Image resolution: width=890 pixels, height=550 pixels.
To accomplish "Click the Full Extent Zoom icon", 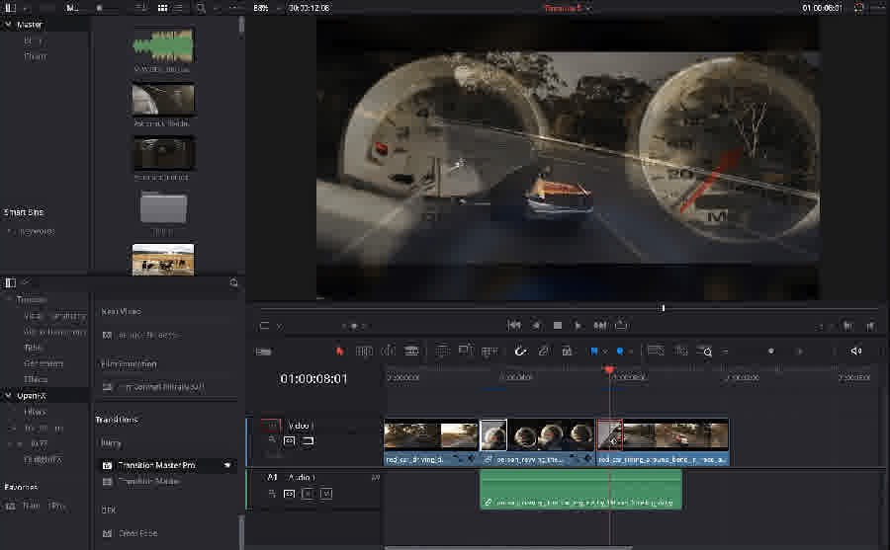I will pyautogui.click(x=656, y=351).
